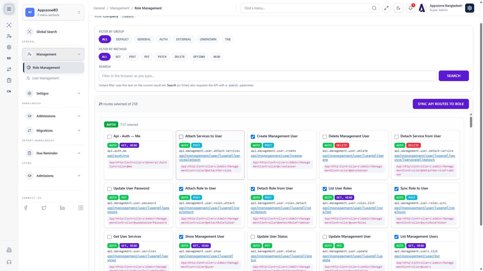Image resolution: width=483 pixels, height=271 pixels.
Task: Go to the Management breadcrumb
Action: pos(119,8)
